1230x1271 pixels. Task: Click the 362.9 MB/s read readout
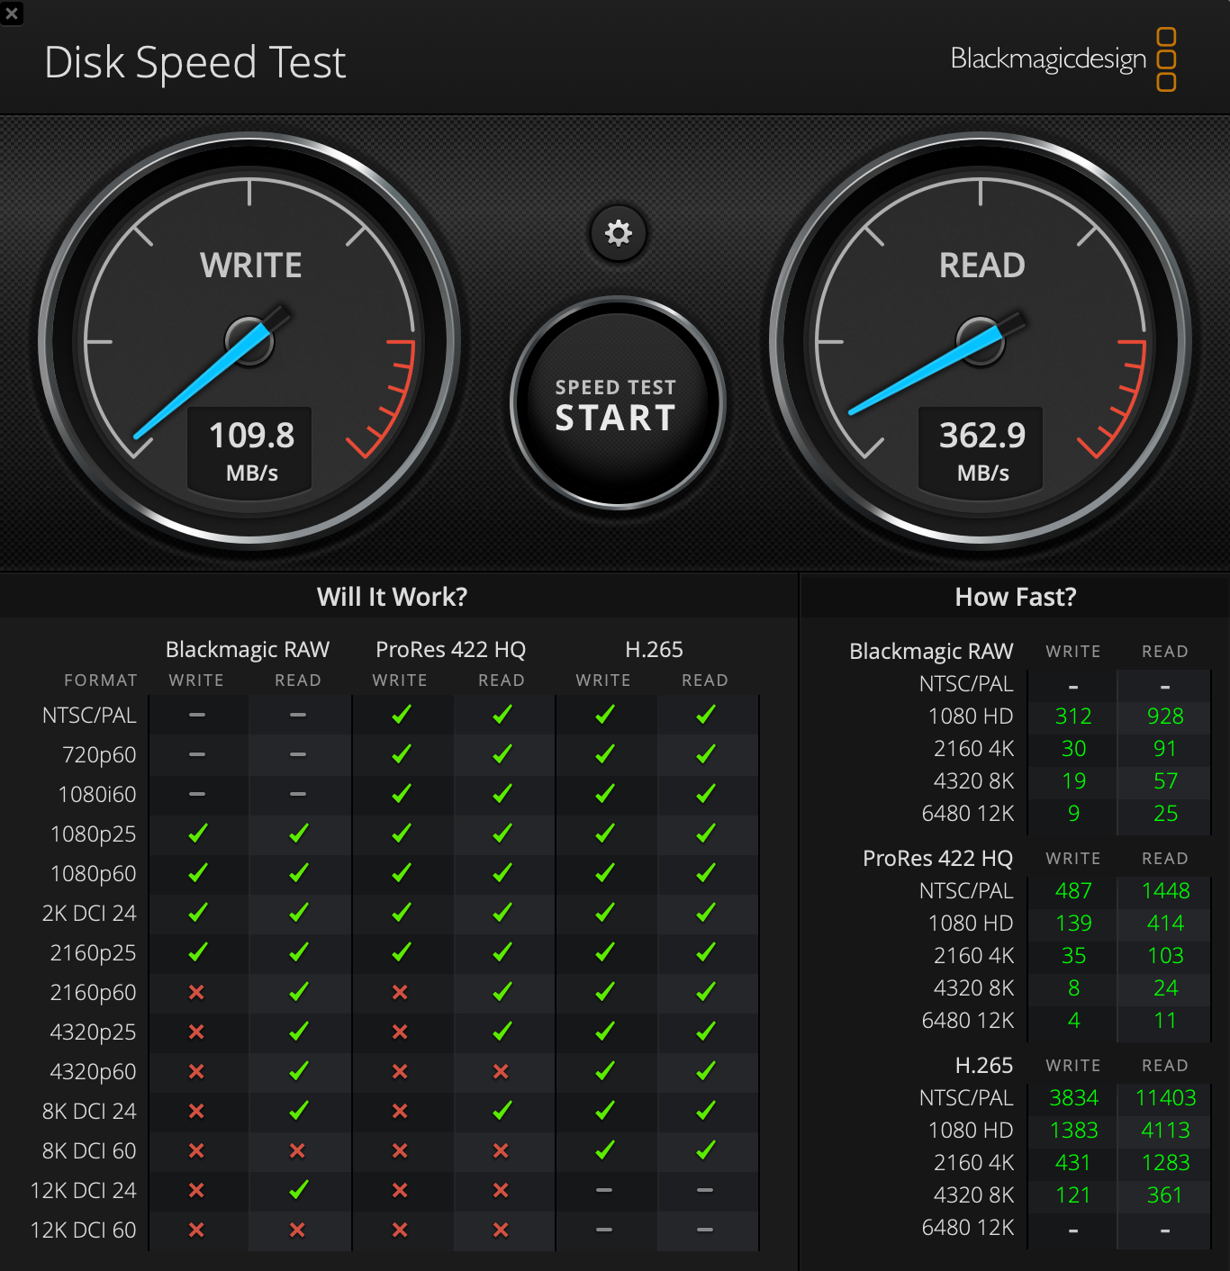click(x=980, y=448)
